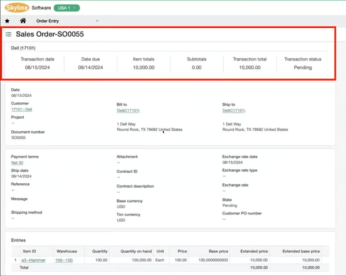The height and width of the screenshot is (276, 346).
Task: Go to the home icon
Action: 23,21
